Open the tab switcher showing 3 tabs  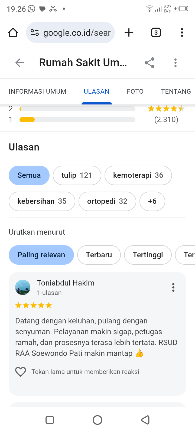click(156, 33)
